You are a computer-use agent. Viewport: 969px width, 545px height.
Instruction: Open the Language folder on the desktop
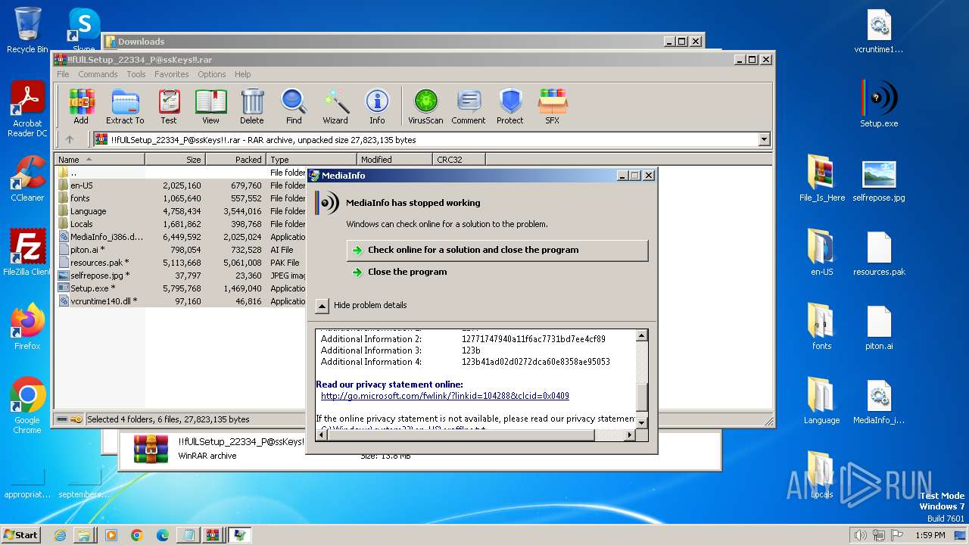coord(822,400)
